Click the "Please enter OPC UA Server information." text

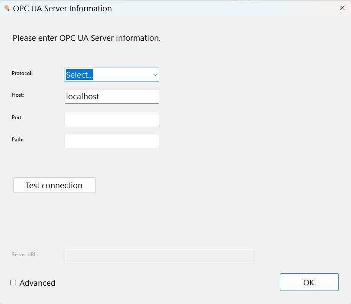87,38
